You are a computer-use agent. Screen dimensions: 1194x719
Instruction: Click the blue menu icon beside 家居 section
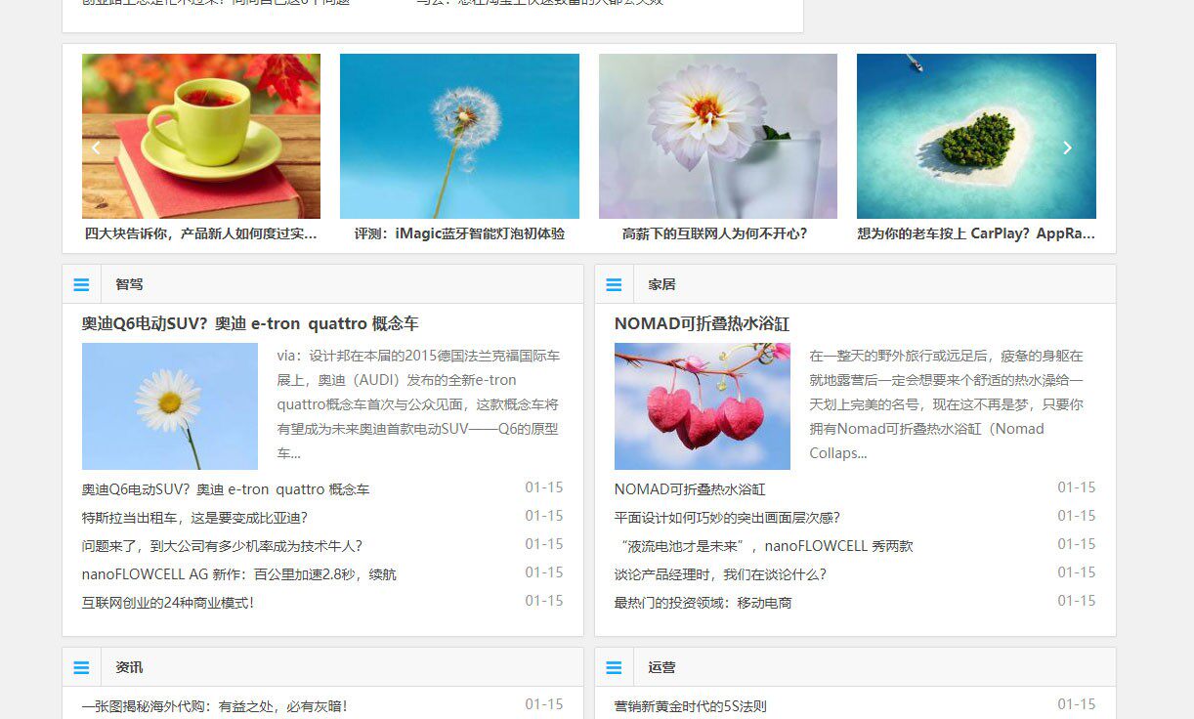pos(615,284)
